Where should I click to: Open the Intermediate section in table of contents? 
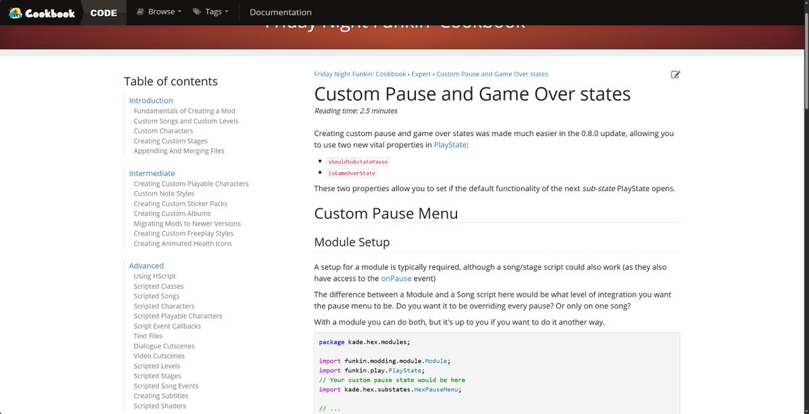tap(152, 173)
